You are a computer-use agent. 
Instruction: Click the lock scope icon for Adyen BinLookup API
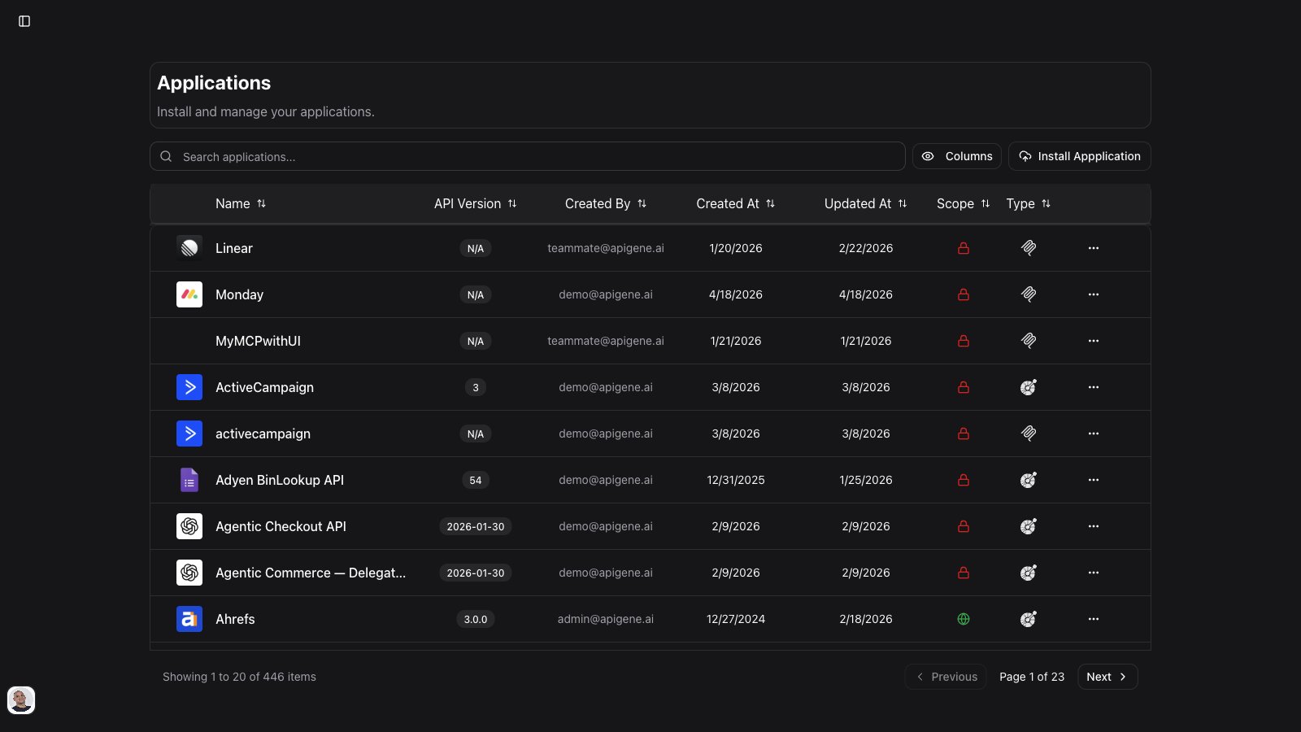[x=964, y=480]
